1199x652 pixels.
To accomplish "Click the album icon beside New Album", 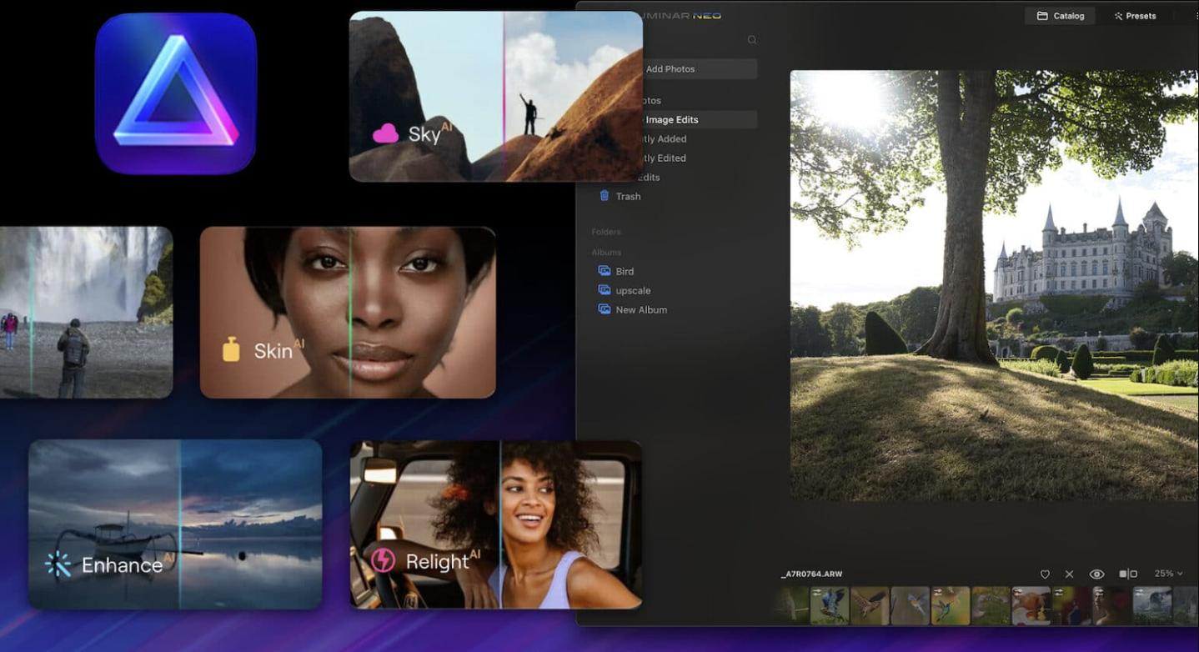I will [x=605, y=309].
